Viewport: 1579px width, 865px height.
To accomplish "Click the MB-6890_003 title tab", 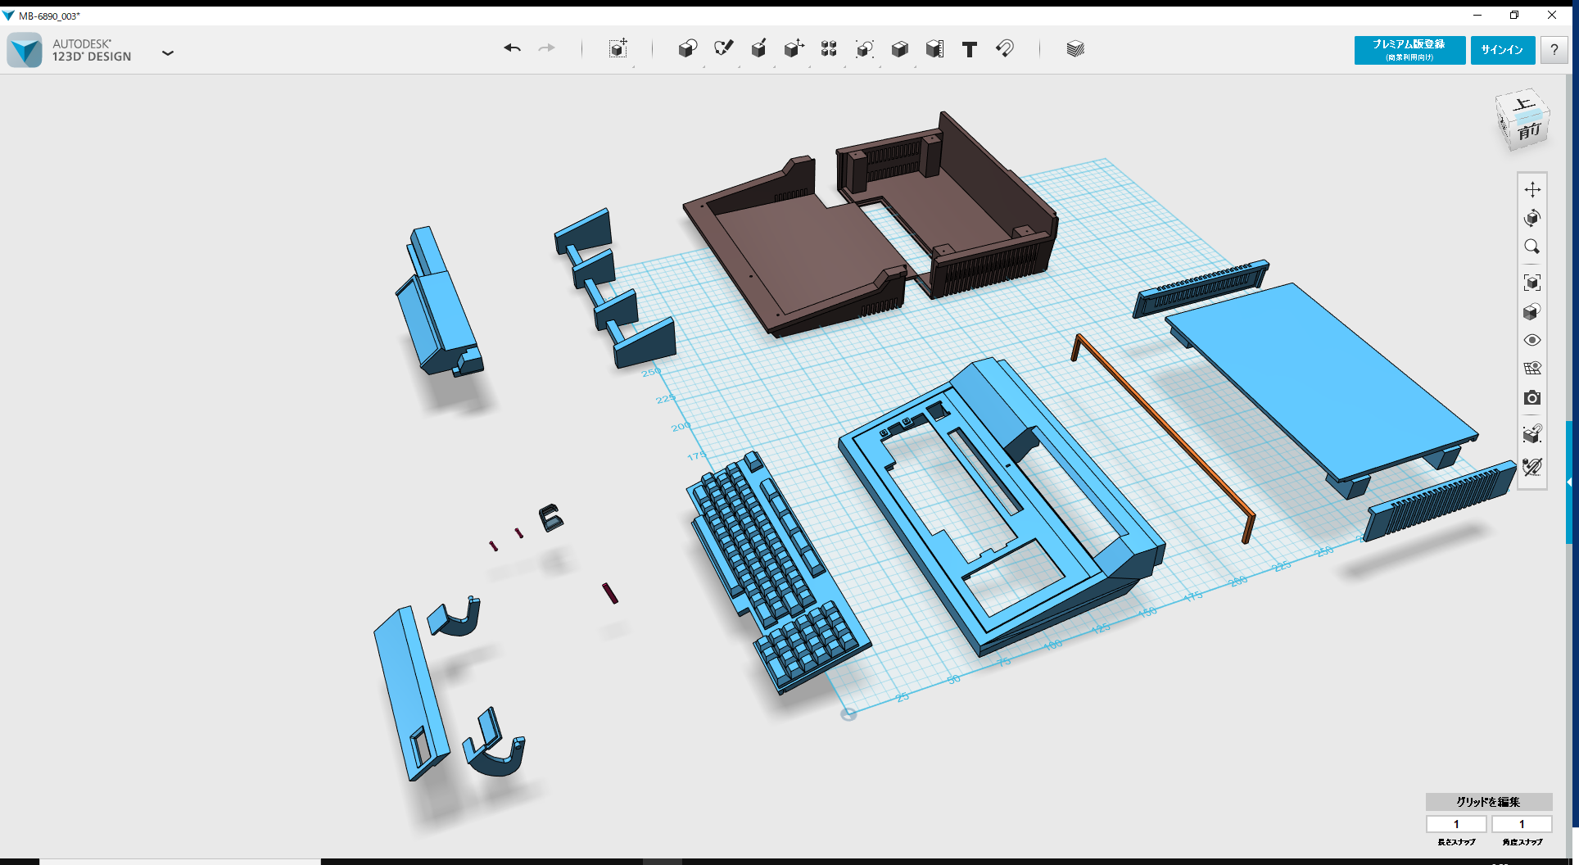I will pos(49,14).
